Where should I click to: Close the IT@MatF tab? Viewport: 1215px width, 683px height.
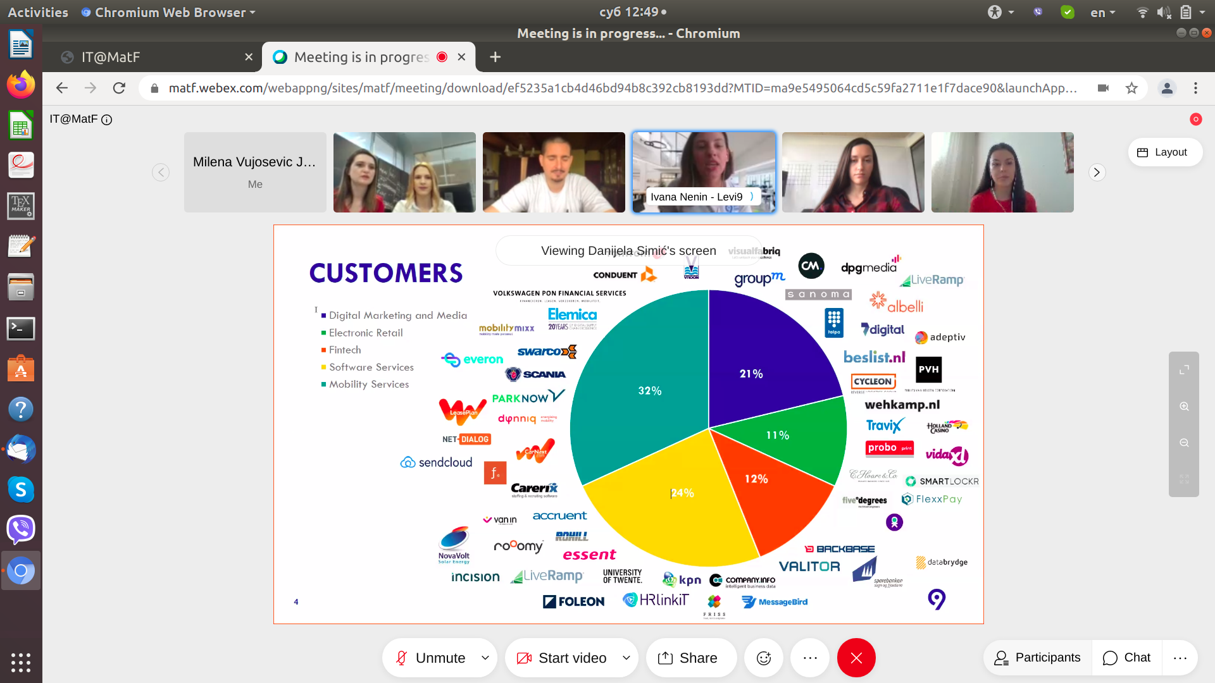coord(249,57)
